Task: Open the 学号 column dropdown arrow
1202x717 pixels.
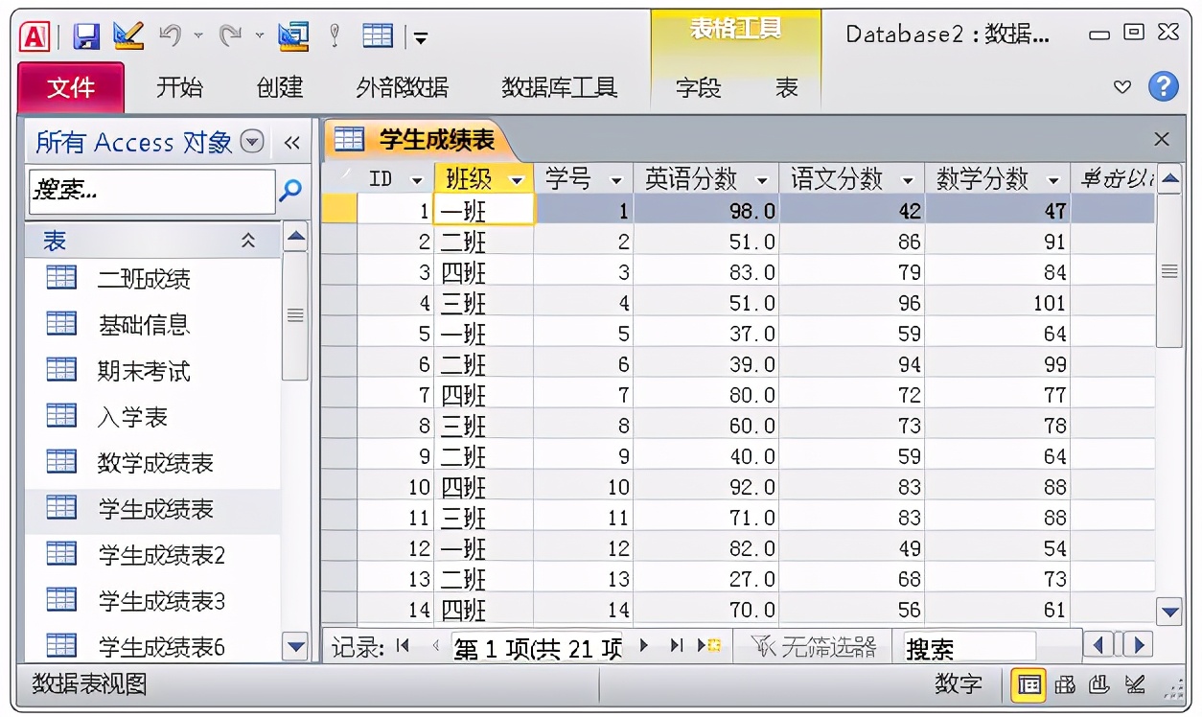Action: [615, 179]
